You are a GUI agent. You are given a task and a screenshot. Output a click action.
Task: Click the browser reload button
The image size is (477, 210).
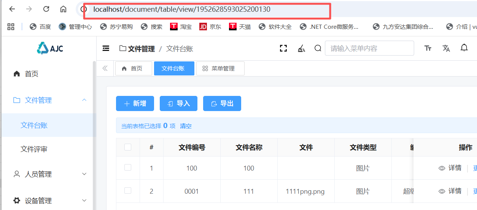(x=46, y=9)
